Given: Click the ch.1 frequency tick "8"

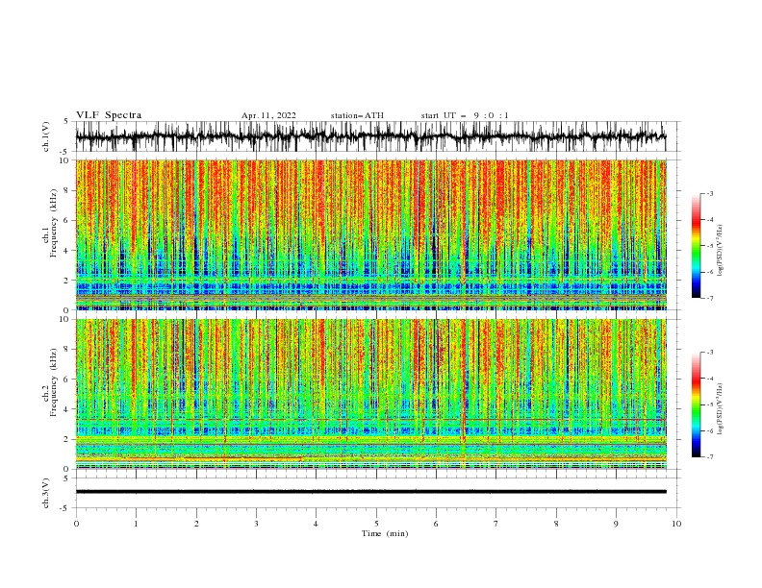Looking at the screenshot, I should tap(67, 190).
